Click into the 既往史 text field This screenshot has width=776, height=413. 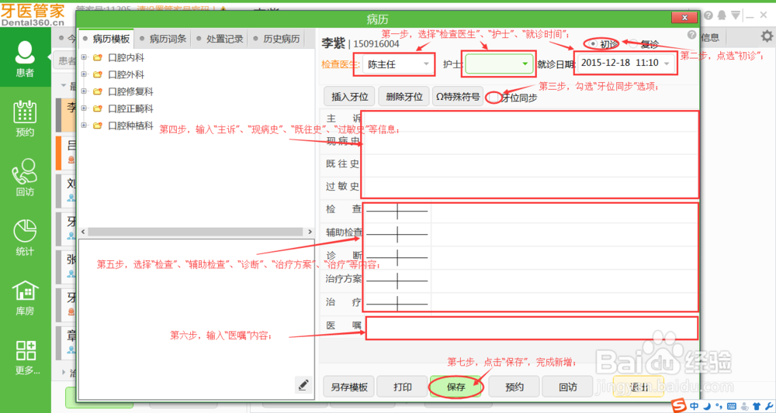click(529, 165)
